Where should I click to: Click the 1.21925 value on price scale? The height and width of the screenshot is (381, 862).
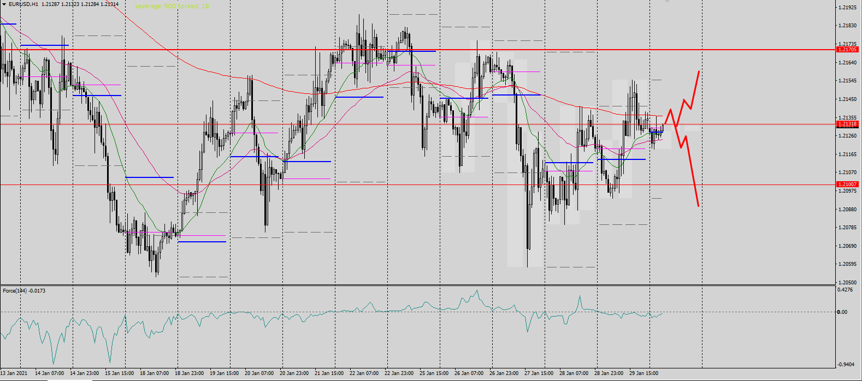click(847, 8)
